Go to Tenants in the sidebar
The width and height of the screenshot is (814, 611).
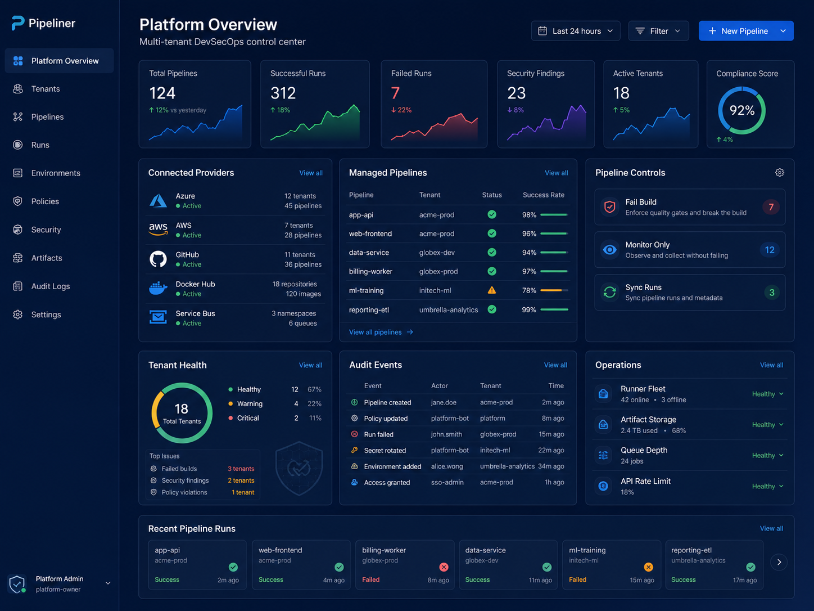pyautogui.click(x=59, y=89)
